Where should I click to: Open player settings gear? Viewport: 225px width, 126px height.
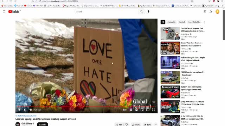tap(136, 110)
